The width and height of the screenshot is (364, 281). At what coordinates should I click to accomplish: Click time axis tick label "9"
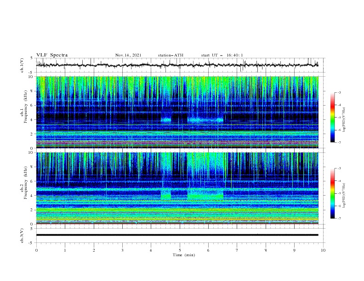294,250
